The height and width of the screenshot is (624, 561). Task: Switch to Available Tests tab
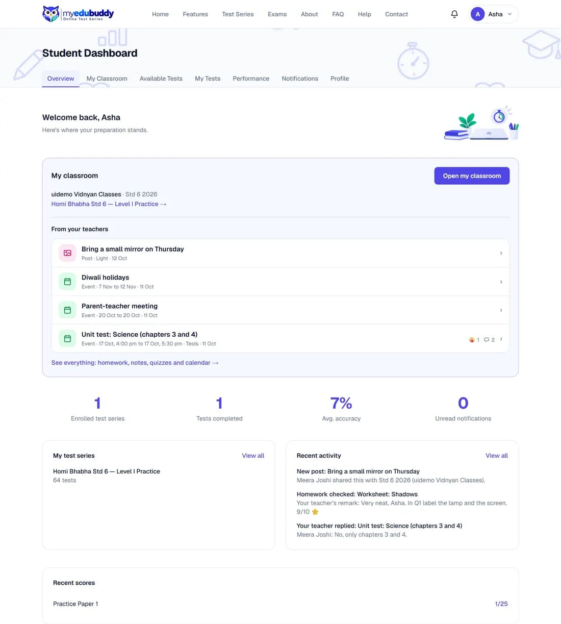tap(161, 79)
